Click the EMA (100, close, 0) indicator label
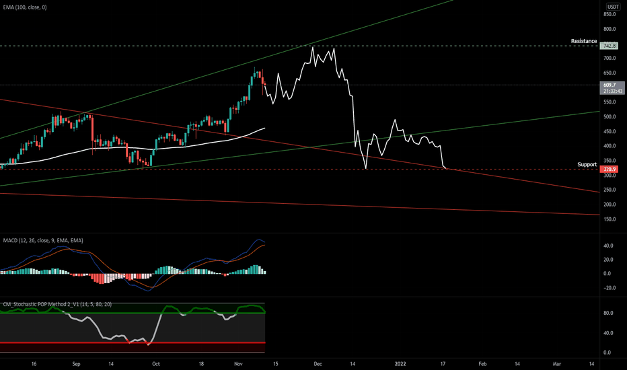The image size is (627, 370). [25, 7]
